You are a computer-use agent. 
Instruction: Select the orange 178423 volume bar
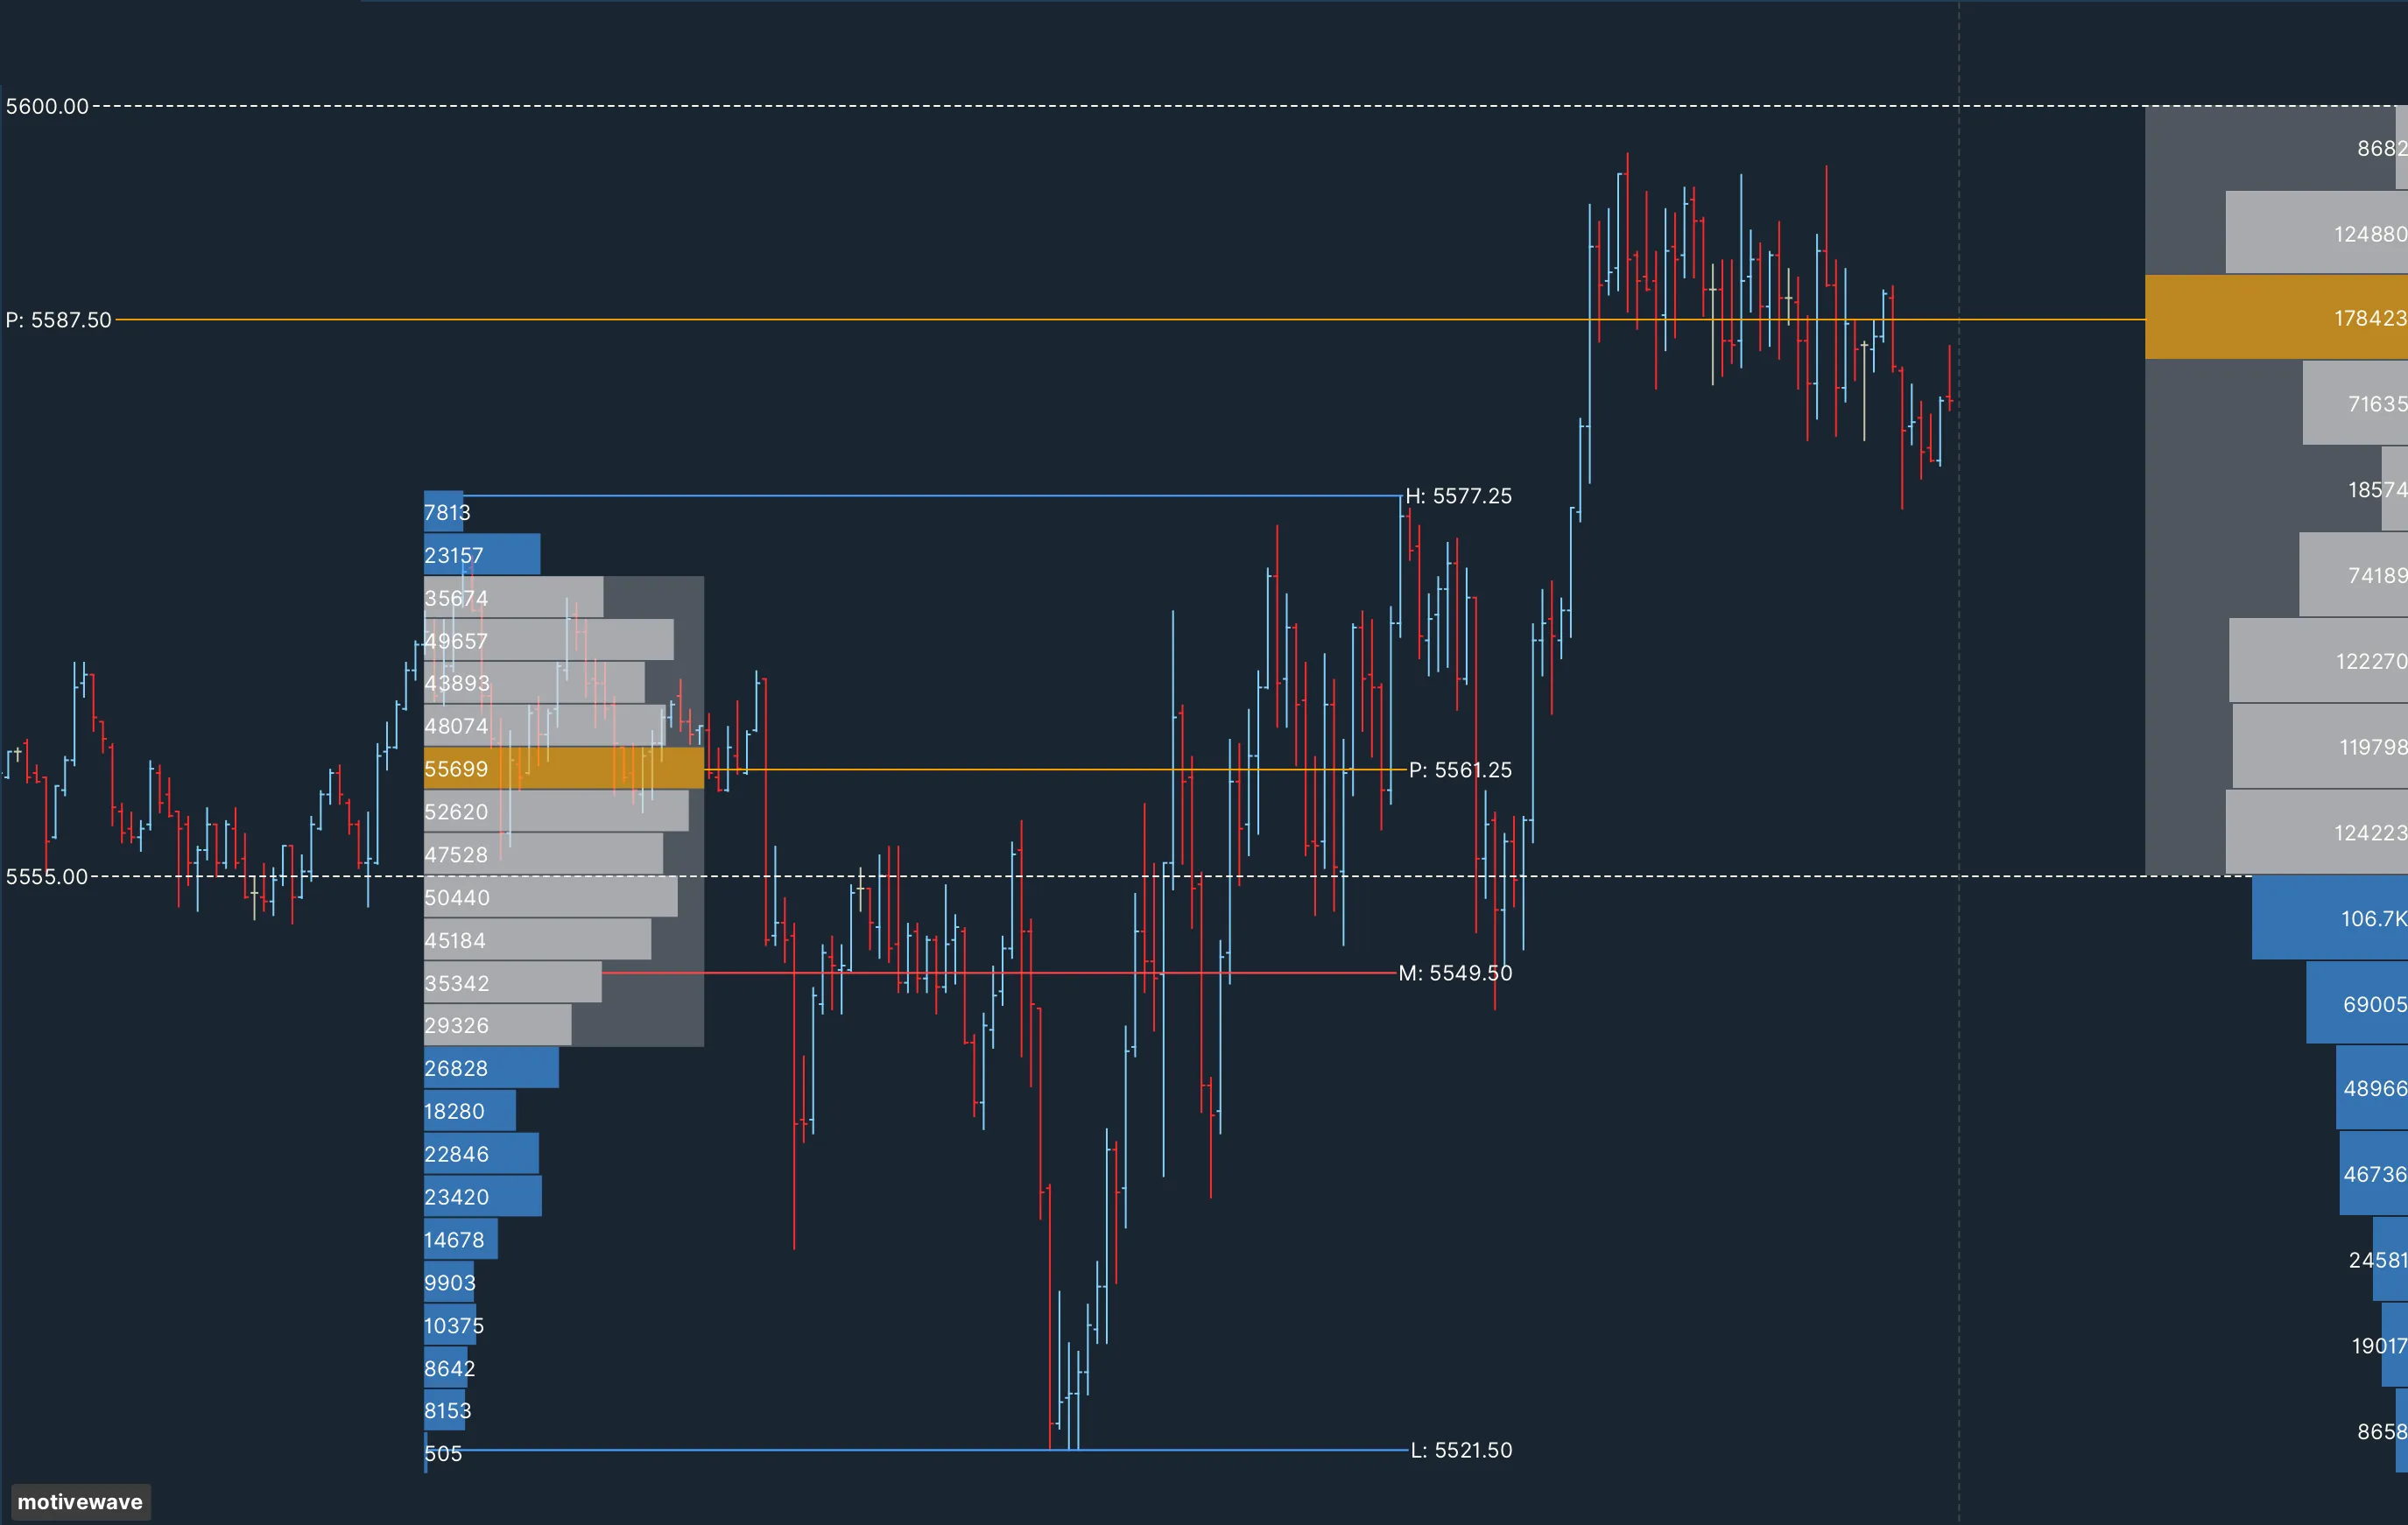pyautogui.click(x=2275, y=318)
